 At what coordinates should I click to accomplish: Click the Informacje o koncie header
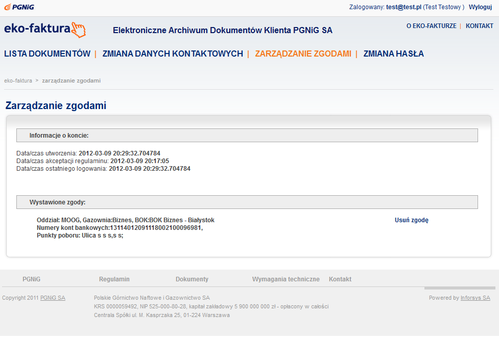(x=247, y=135)
